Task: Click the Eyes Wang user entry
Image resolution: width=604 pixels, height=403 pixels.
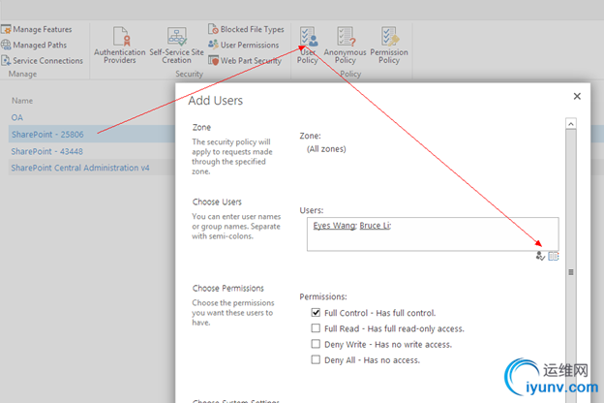Action: coord(334,226)
